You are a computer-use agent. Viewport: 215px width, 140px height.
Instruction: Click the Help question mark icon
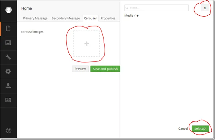(x=9, y=130)
